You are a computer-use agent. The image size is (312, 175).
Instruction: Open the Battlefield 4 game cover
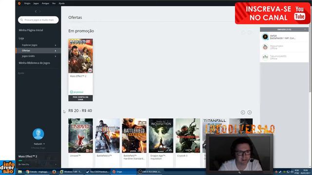pyautogui.click(x=107, y=136)
